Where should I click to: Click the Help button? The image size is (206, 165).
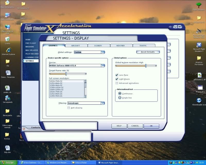[x=119, y=126]
